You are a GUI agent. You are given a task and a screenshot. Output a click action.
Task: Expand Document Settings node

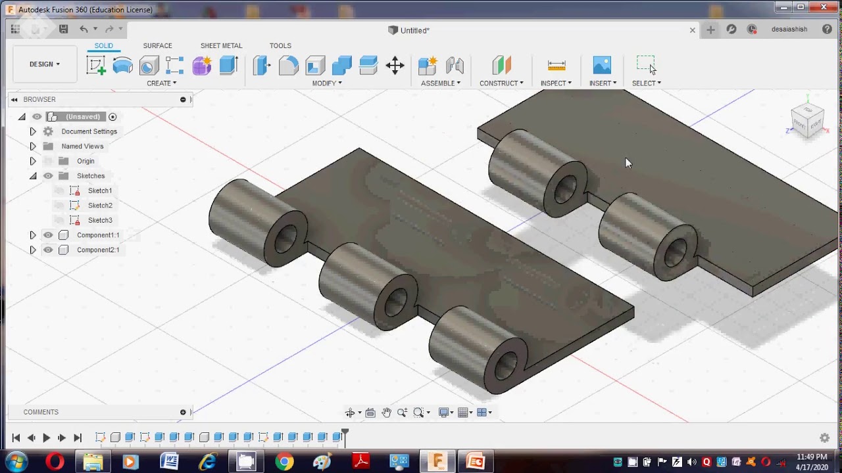(x=33, y=131)
